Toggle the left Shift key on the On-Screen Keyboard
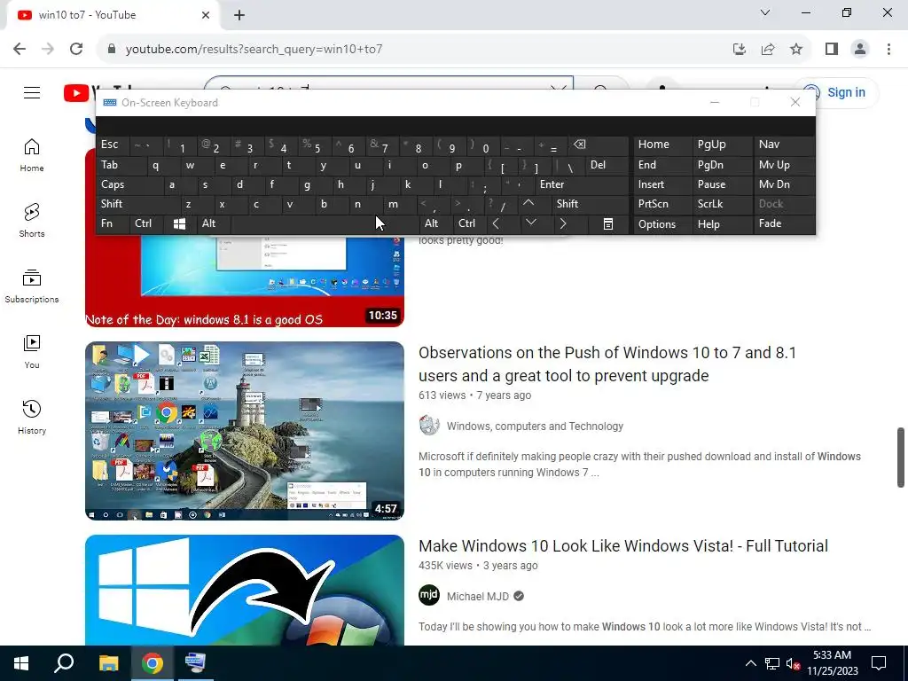 pyautogui.click(x=137, y=204)
